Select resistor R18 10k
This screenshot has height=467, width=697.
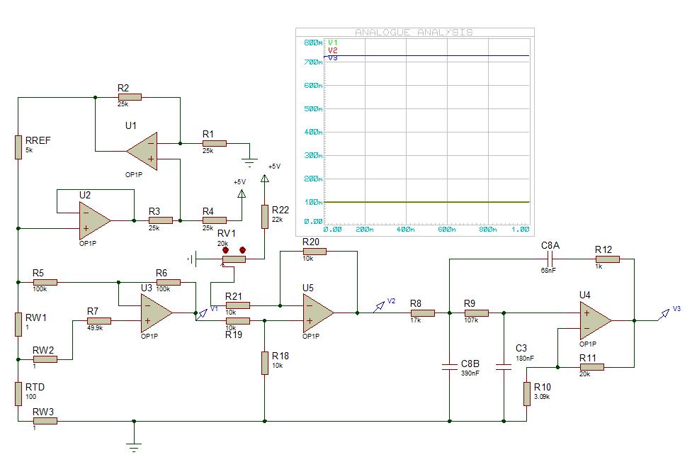(264, 363)
